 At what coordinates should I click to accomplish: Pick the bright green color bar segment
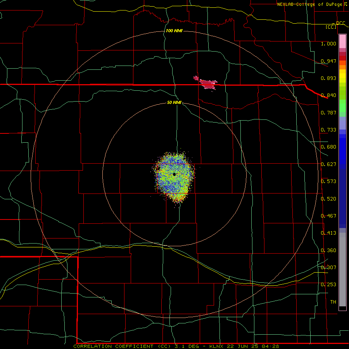[342, 106]
